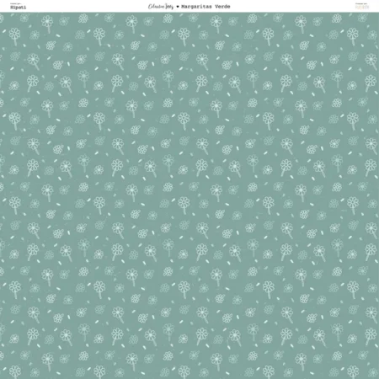Click the stemmed daisy under the Verde word
The width and height of the screenshot is (379, 379).
click(216, 24)
